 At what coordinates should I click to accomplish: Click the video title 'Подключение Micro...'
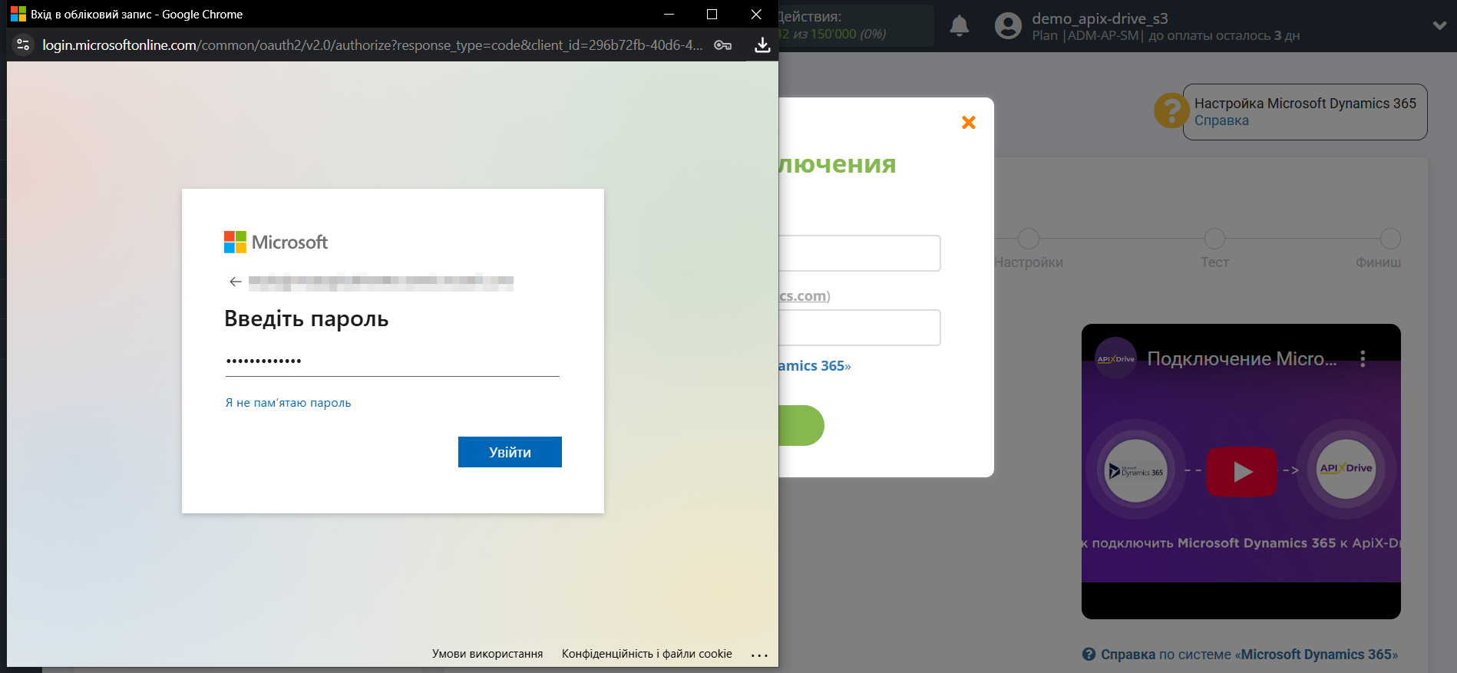1241,359
